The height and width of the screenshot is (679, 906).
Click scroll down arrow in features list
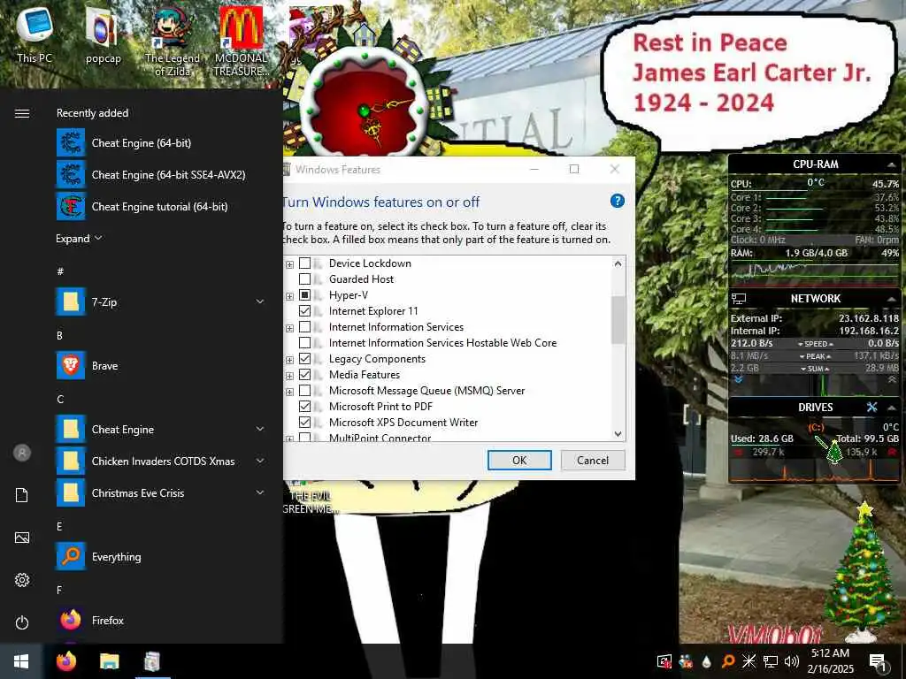(x=618, y=433)
